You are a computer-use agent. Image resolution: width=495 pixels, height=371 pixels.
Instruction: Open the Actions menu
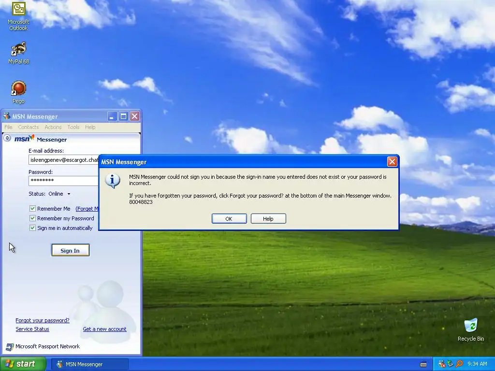53,127
